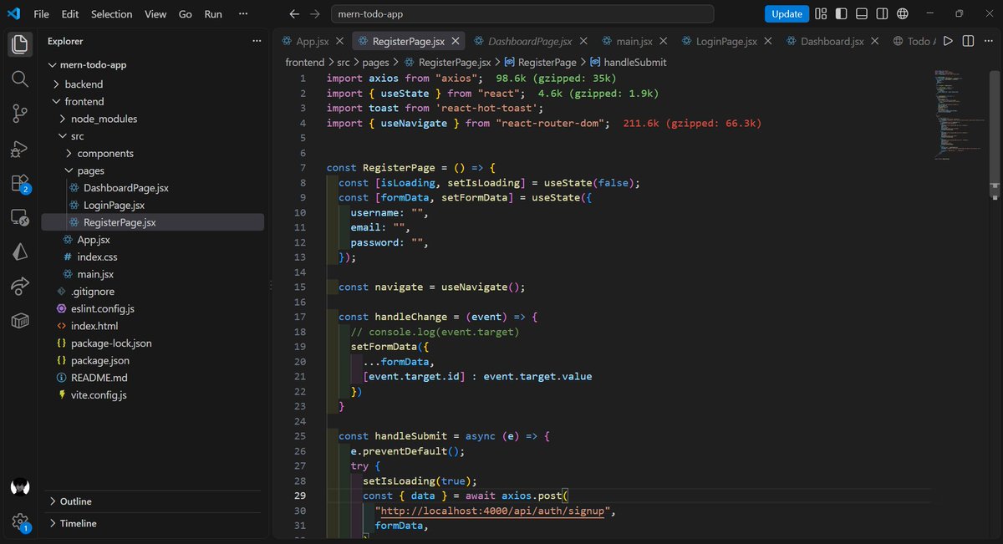1003x544 pixels.
Task: Toggle the Secondary Side Bar
Action: pos(883,13)
